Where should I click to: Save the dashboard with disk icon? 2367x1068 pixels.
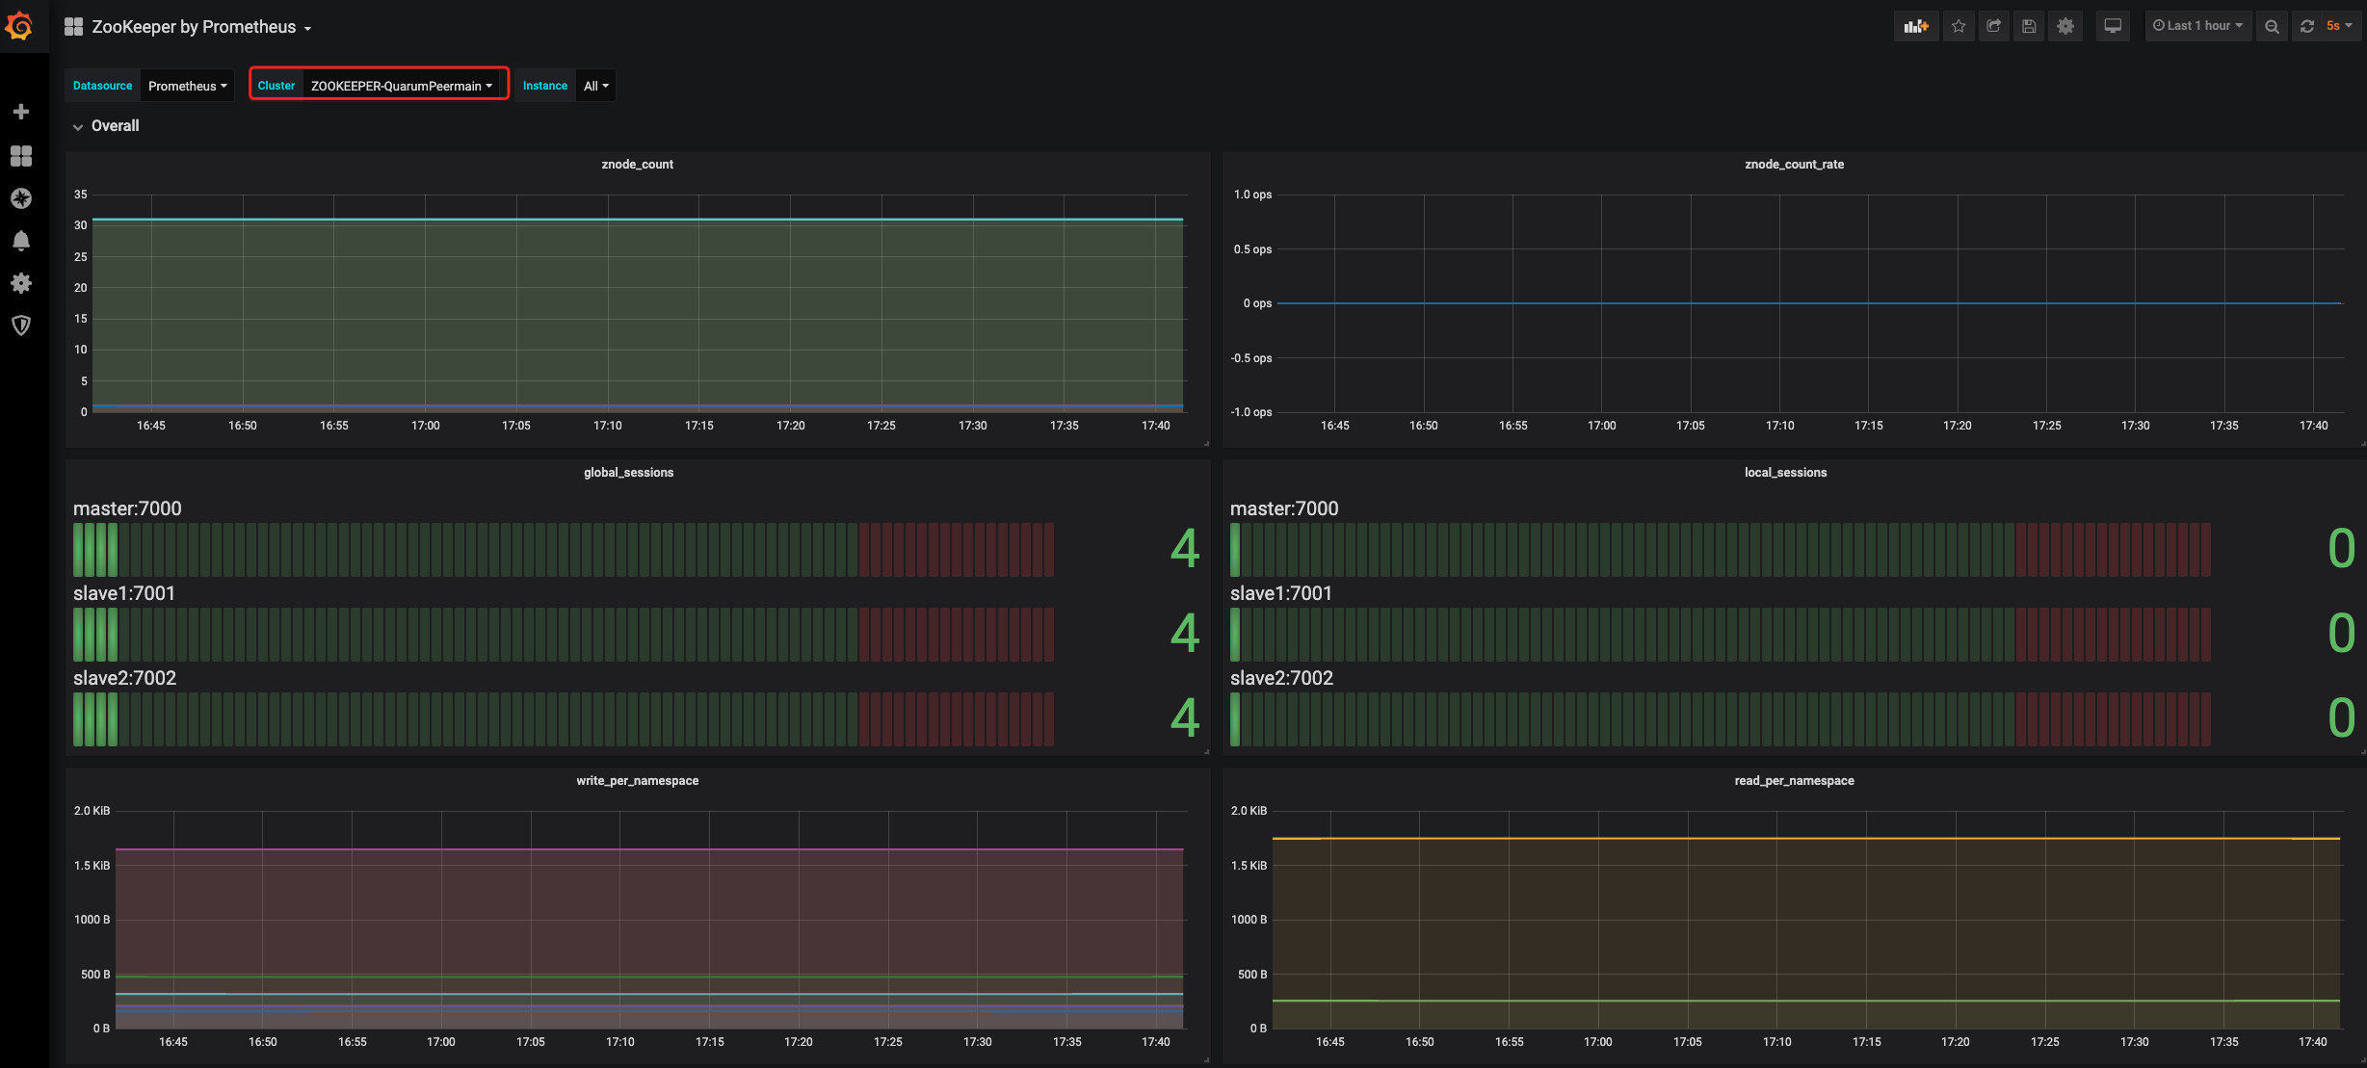2029,26
